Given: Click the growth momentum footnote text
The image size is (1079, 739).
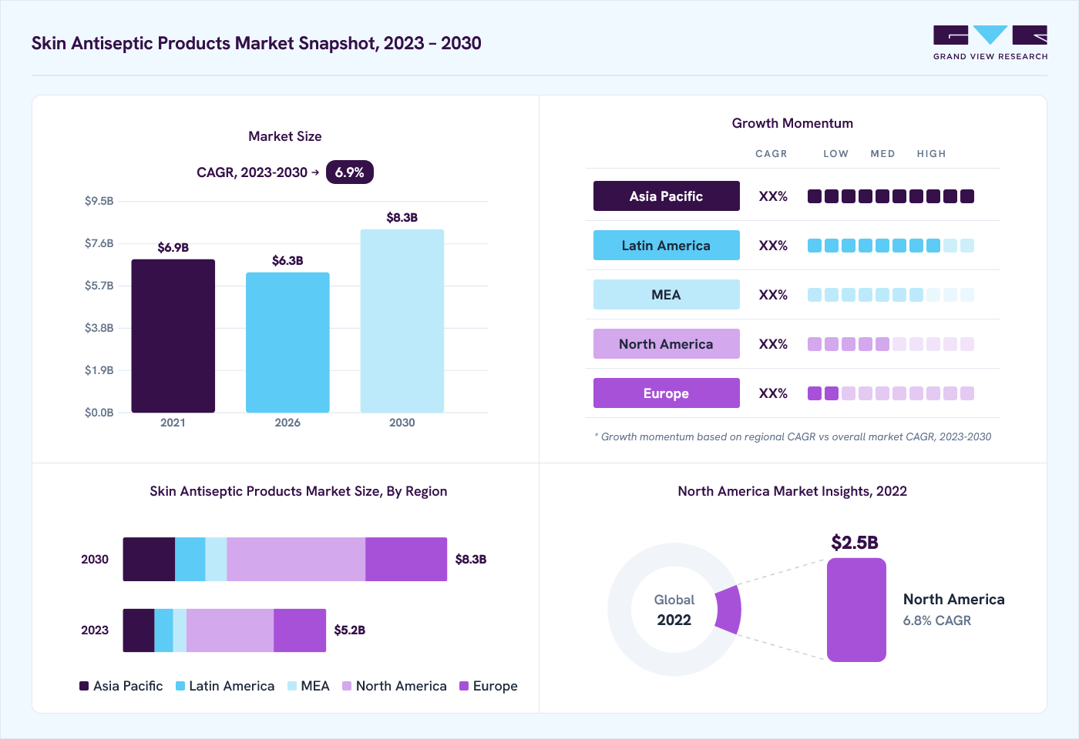Looking at the screenshot, I should pyautogui.click(x=793, y=436).
